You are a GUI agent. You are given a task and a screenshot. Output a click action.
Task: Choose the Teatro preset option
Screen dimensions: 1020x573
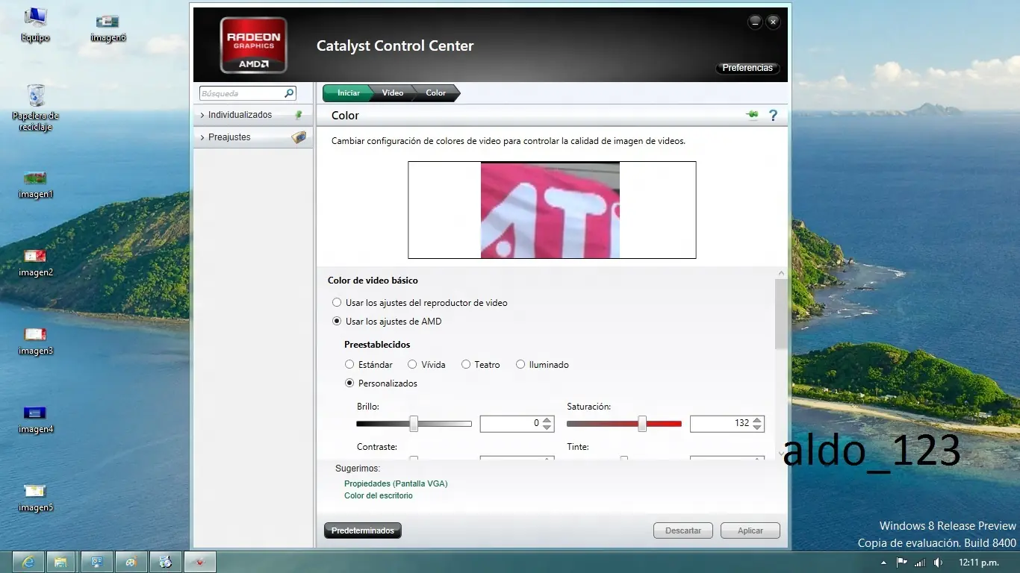click(x=466, y=365)
